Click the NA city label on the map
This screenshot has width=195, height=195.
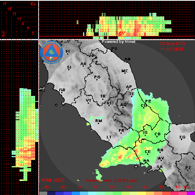tap(146, 161)
